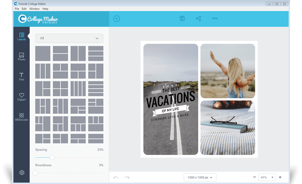Select the two horizontal rows layout
The image size is (302, 184).
tap(60, 53)
